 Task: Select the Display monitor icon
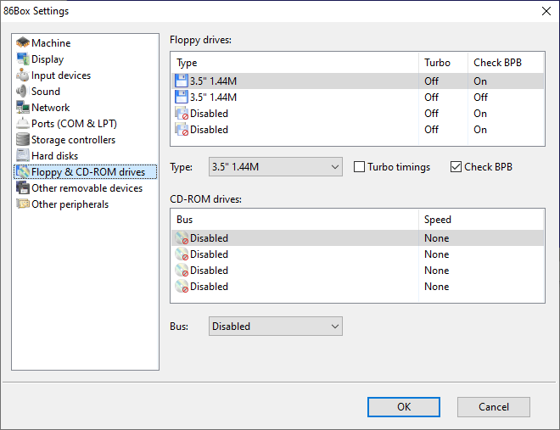click(23, 59)
